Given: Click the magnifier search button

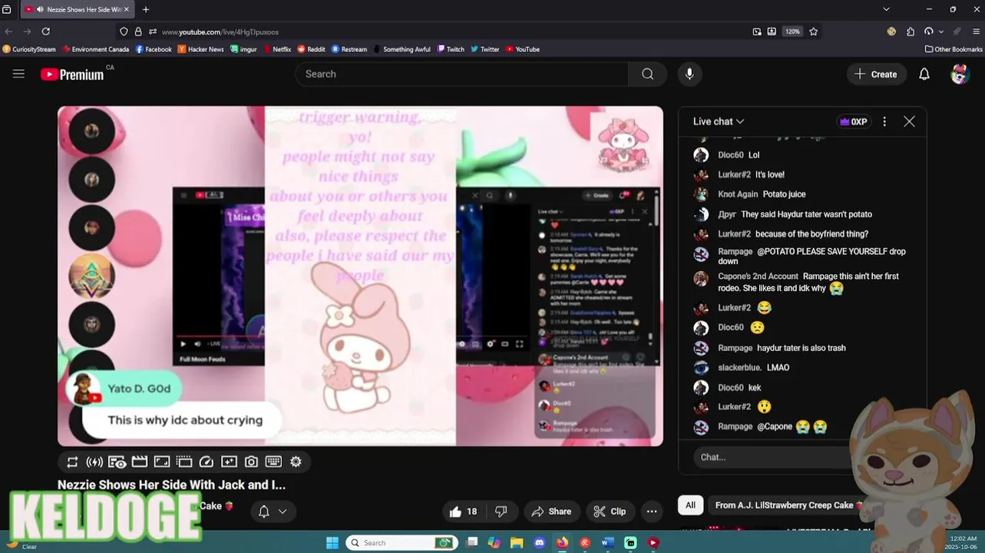Looking at the screenshot, I should pos(647,74).
